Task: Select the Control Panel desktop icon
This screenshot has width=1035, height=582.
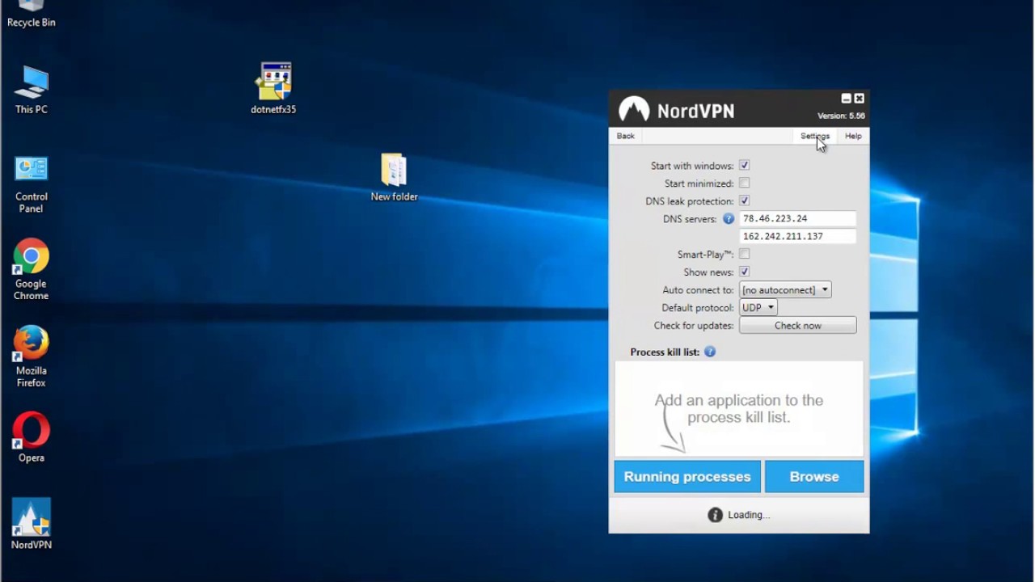Action: pyautogui.click(x=31, y=183)
